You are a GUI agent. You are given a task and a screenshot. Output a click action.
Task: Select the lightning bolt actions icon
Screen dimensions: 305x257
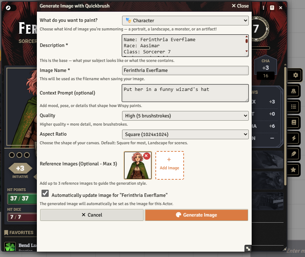pyautogui.click(x=294, y=138)
